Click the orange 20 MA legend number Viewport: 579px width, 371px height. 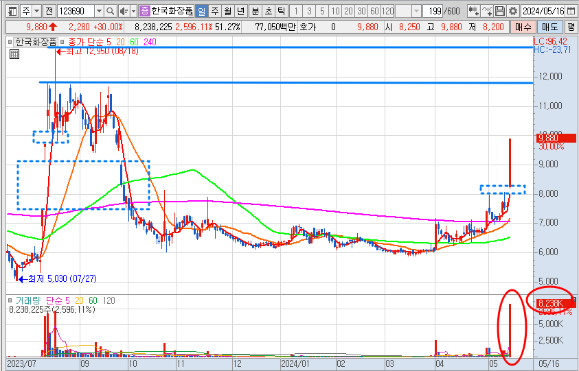120,42
